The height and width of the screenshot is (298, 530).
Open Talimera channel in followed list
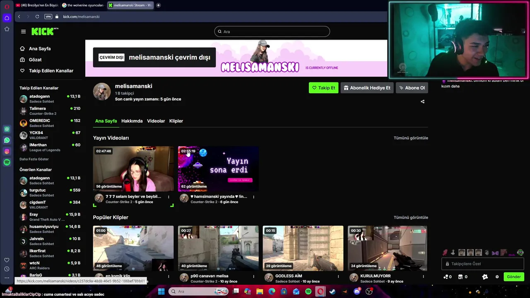50,111
